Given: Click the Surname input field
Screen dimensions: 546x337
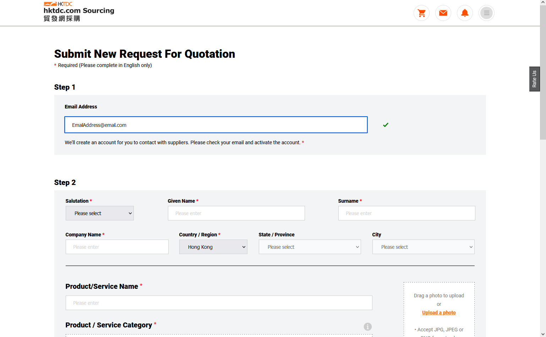Looking at the screenshot, I should (x=407, y=213).
